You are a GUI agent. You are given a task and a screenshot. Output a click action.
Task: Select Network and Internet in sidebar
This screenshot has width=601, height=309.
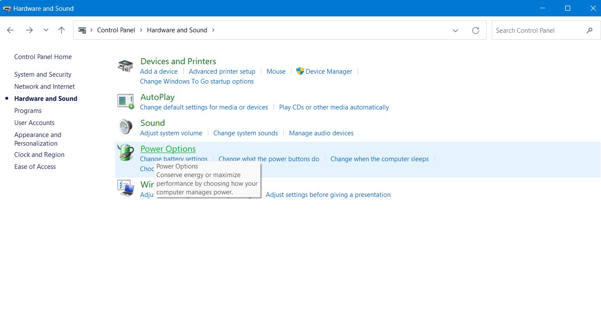tap(45, 87)
